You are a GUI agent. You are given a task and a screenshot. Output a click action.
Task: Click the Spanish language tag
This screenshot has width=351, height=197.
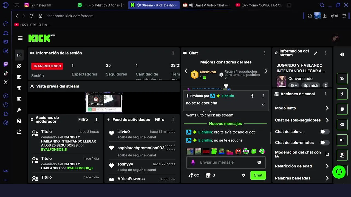pyautogui.click(x=311, y=85)
